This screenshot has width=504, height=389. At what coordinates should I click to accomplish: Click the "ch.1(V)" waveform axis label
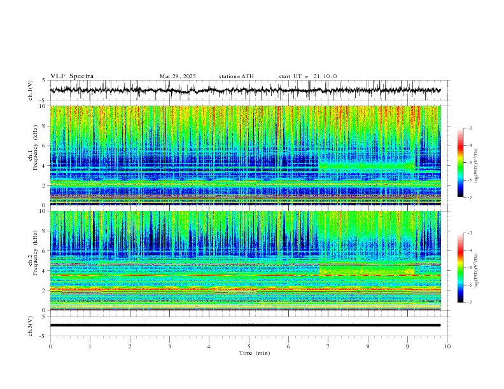coord(31,90)
